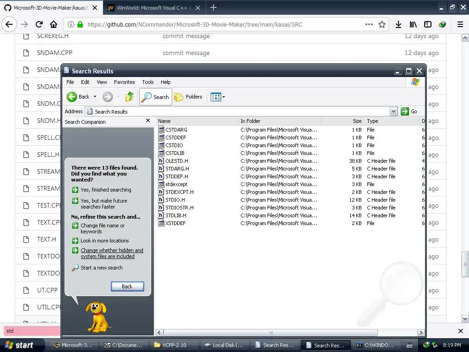Select the STDIO.H header icon
This screenshot has width=469, height=352.
[x=161, y=200]
